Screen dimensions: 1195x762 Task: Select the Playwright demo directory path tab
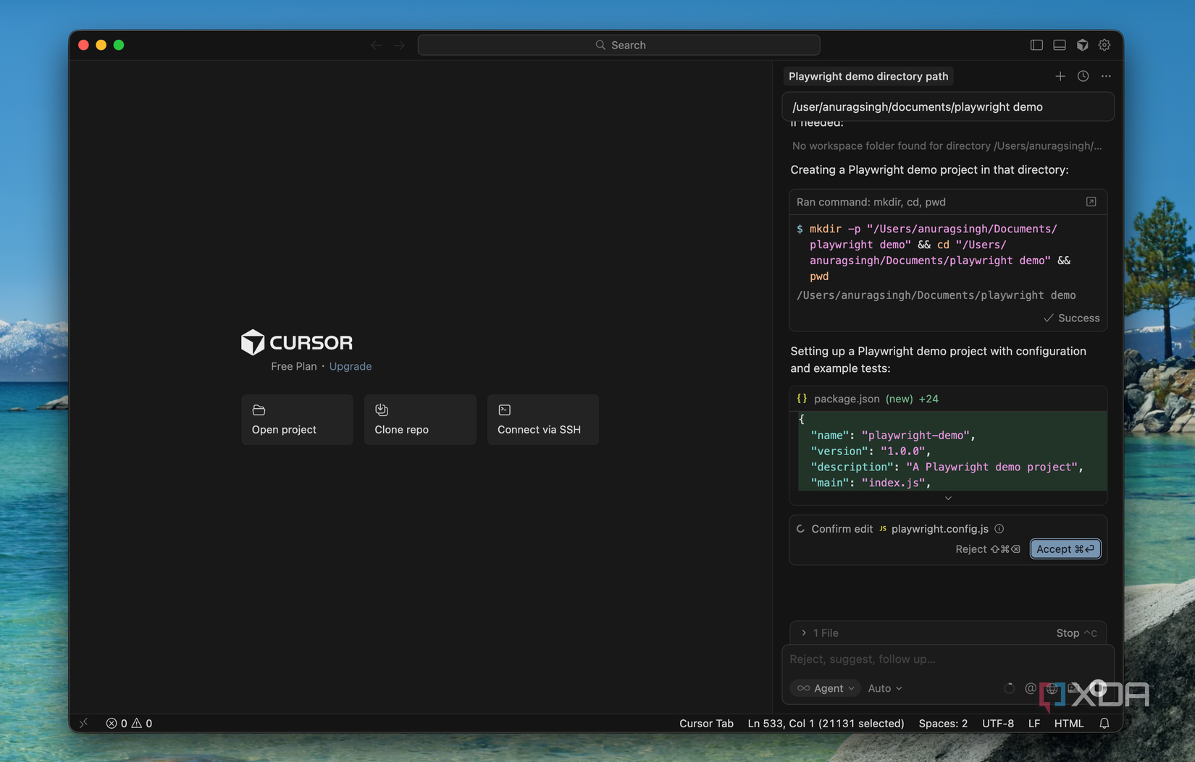click(868, 76)
